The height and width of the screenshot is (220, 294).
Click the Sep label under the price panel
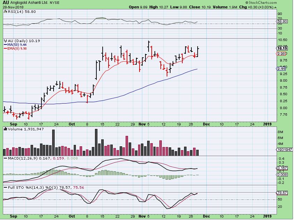click(x=14, y=124)
